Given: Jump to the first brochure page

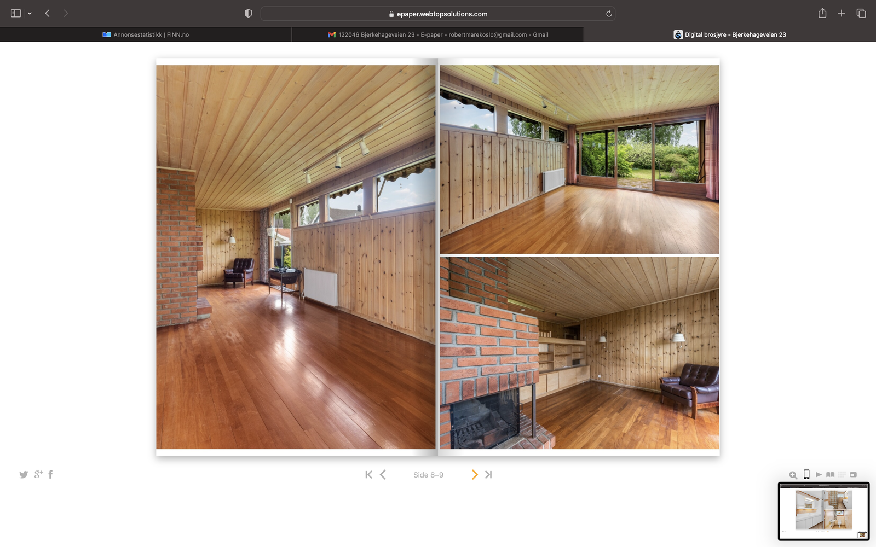Looking at the screenshot, I should point(368,475).
